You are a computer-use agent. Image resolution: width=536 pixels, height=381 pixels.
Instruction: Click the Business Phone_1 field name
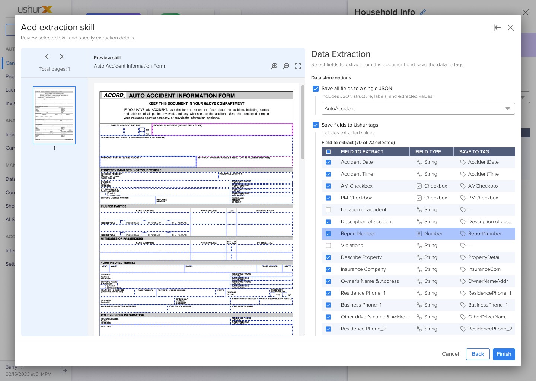pyautogui.click(x=361, y=305)
